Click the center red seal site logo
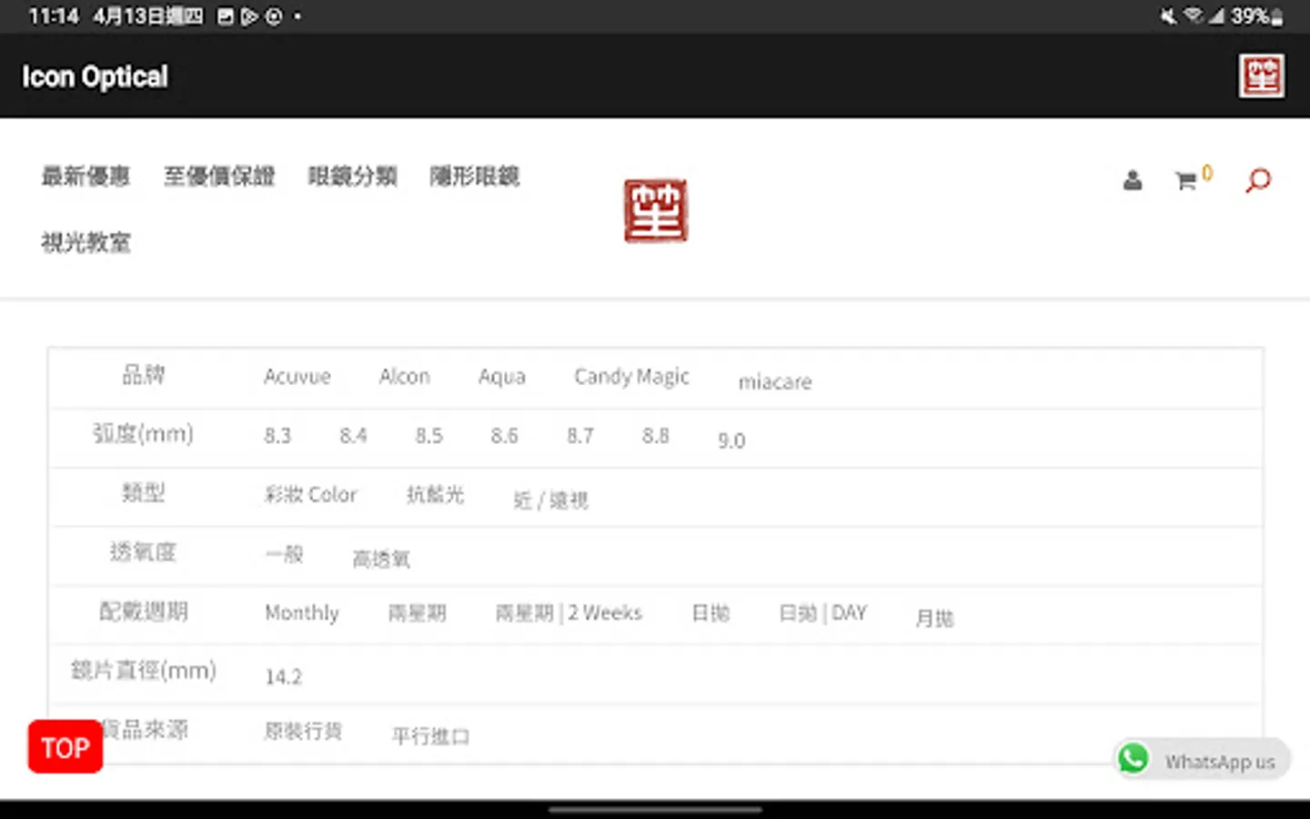 coord(655,210)
